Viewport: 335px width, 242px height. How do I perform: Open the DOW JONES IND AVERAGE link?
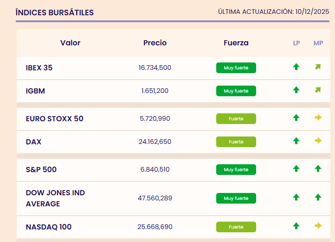click(x=55, y=198)
